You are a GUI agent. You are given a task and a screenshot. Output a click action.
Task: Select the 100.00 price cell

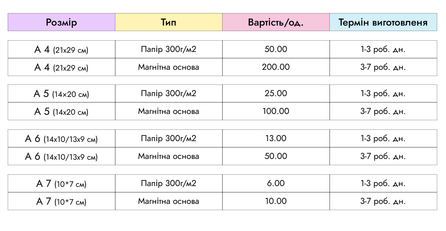276,111
